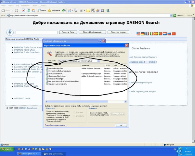This screenshot has height=156, width=195.
Task: Expand the Edit button dropdown arrow
Action: [x=84, y=11]
